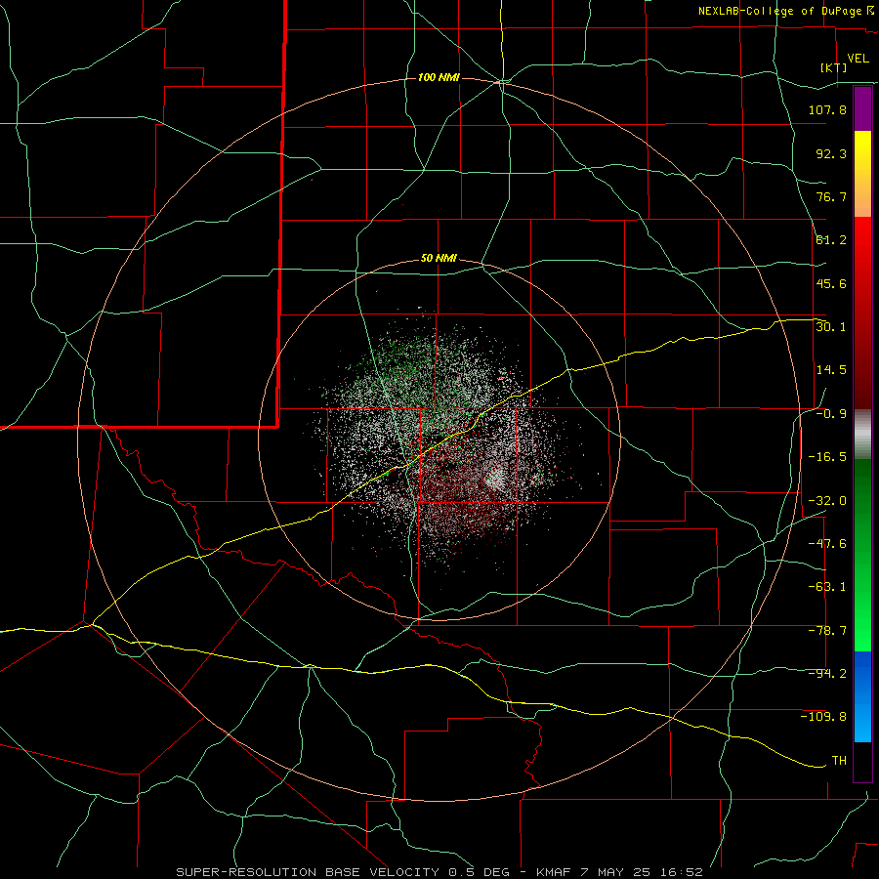The width and height of the screenshot is (879, 879).
Task: Select the -0.9 velocity scale value
Action: (x=831, y=414)
